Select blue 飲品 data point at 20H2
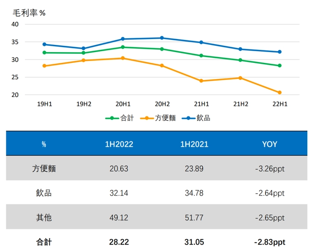This screenshot has height=251, width=314. pyautogui.click(x=162, y=38)
